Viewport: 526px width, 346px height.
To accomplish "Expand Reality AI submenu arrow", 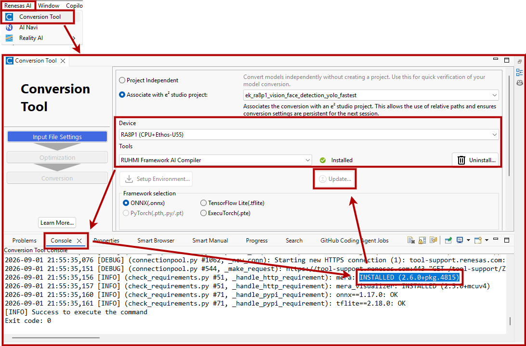I will [x=74, y=38].
